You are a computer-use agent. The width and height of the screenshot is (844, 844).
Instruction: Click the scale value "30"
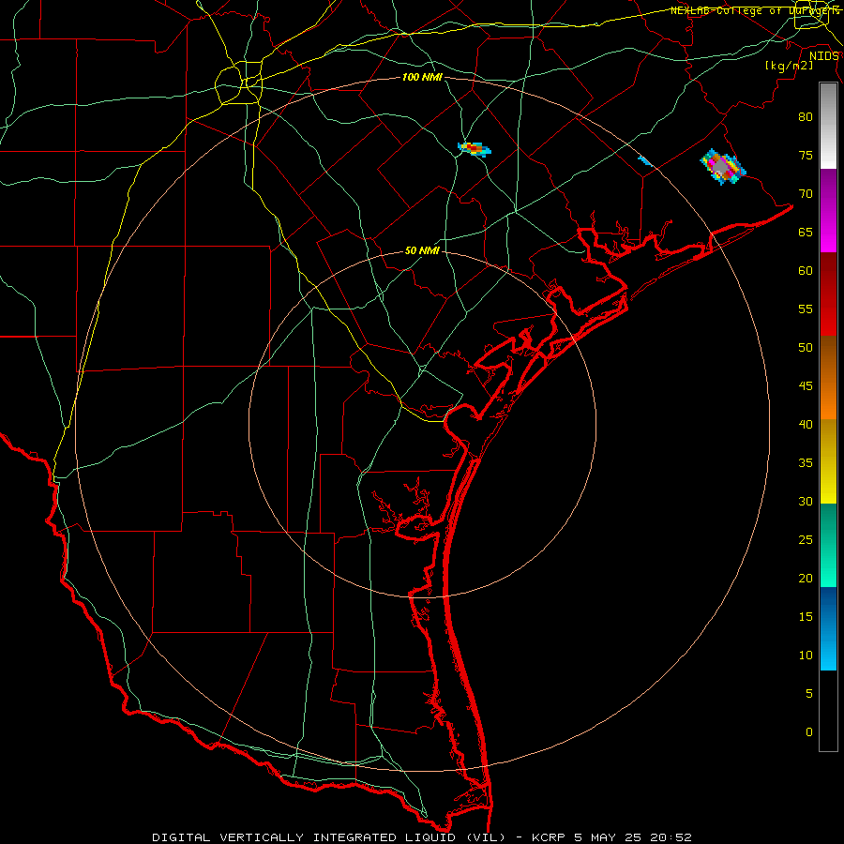pyautogui.click(x=806, y=501)
